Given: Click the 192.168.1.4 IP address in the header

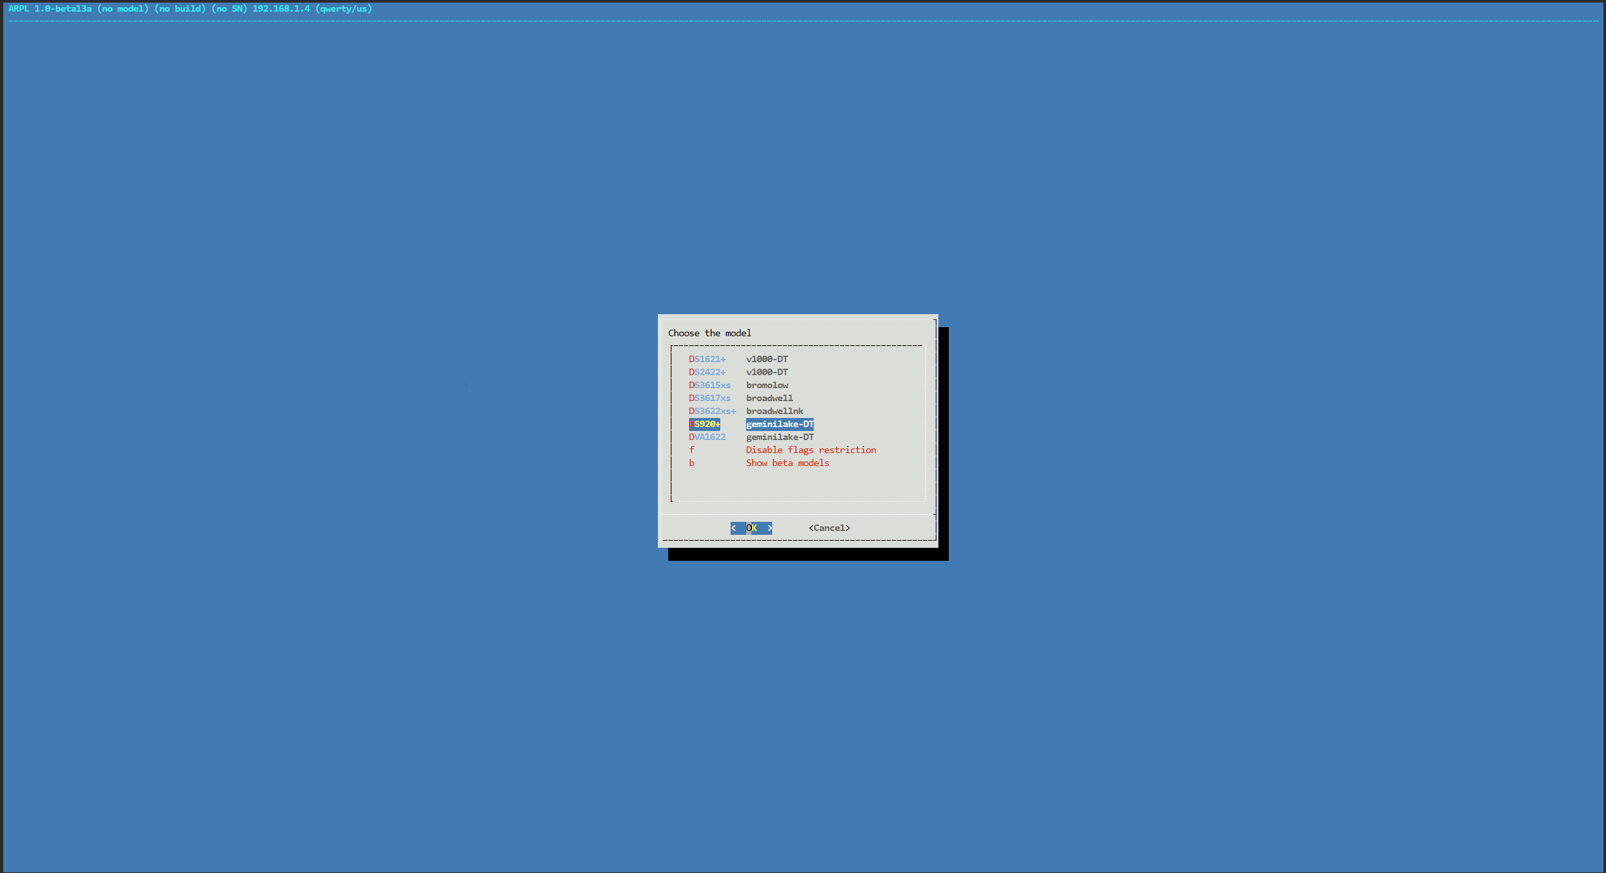Looking at the screenshot, I should 281,8.
